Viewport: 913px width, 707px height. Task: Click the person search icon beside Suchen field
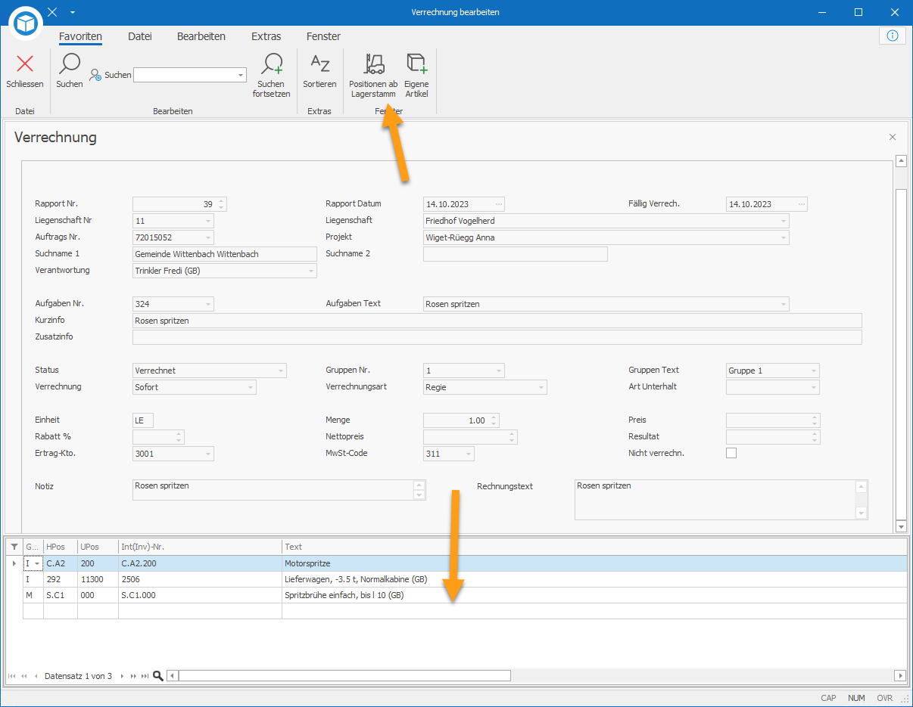95,75
